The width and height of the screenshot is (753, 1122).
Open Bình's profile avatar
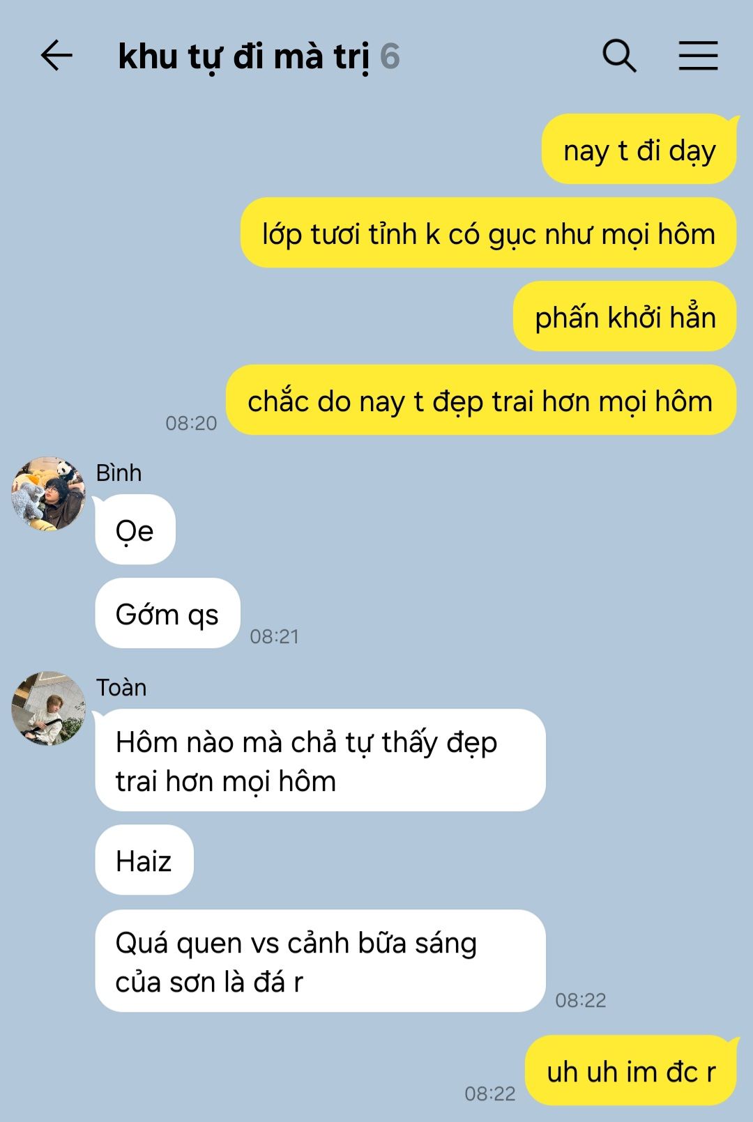click(48, 494)
